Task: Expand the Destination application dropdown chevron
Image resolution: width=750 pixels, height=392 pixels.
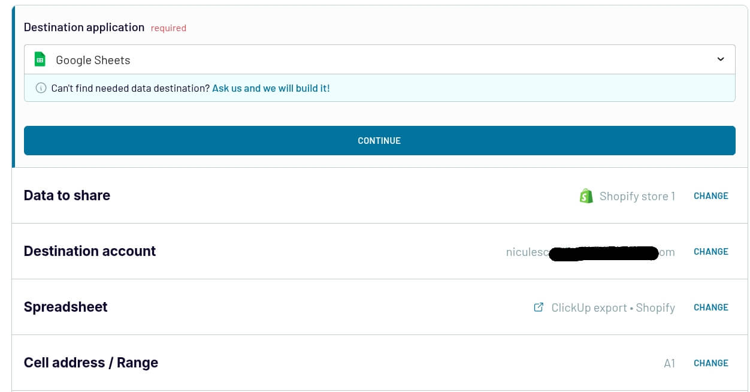Action: [721, 59]
